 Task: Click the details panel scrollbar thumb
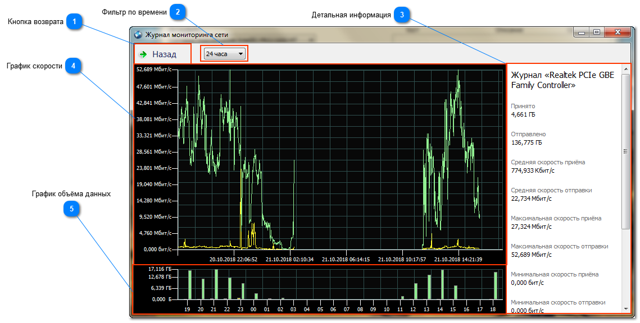(x=626, y=151)
